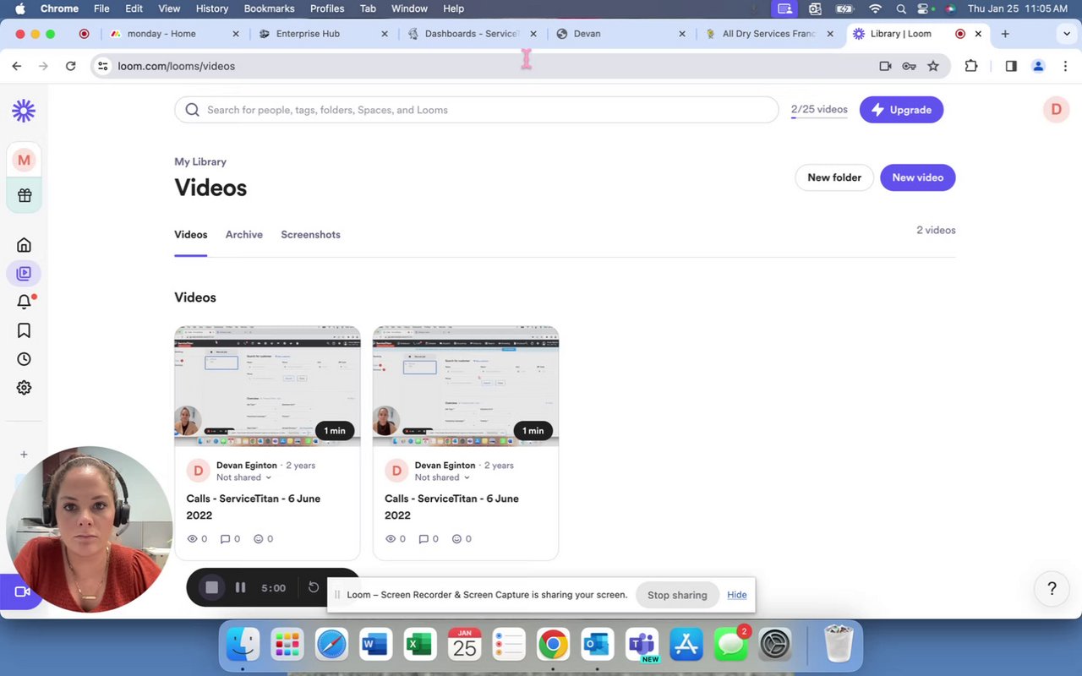The width and height of the screenshot is (1082, 676).
Task: Switch to the Screenshots tab
Action: [x=310, y=235]
